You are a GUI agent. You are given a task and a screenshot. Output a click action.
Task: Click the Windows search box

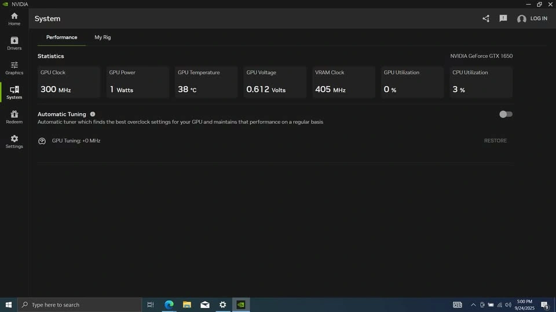[x=80, y=304]
